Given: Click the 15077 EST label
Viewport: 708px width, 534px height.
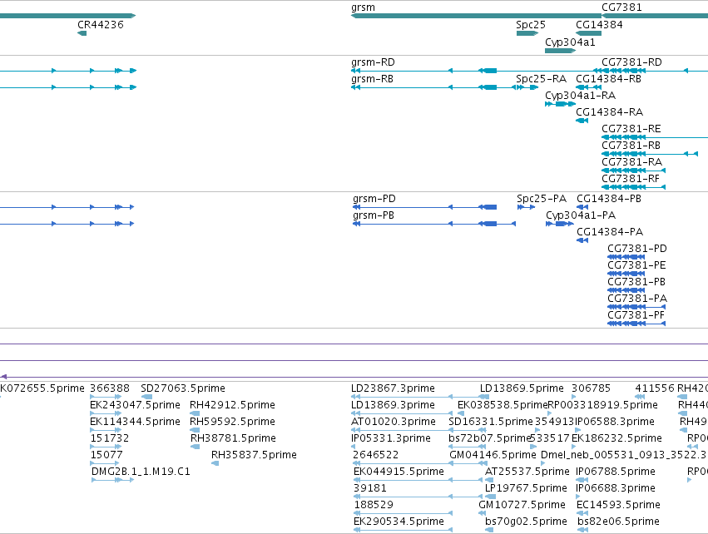Looking at the screenshot, I should tap(106, 456).
